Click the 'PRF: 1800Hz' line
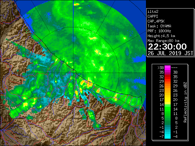This screenshot has width=195, height=146. tap(159, 31)
